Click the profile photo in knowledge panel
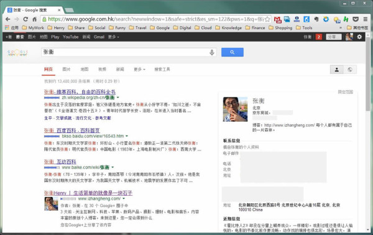Image resolution: width=373 pixels, height=235 pixels. coord(235,109)
